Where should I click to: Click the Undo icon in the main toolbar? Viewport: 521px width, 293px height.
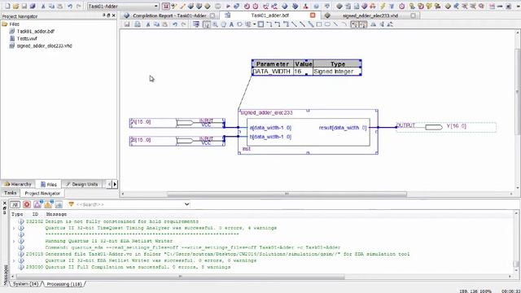pos(70,6)
